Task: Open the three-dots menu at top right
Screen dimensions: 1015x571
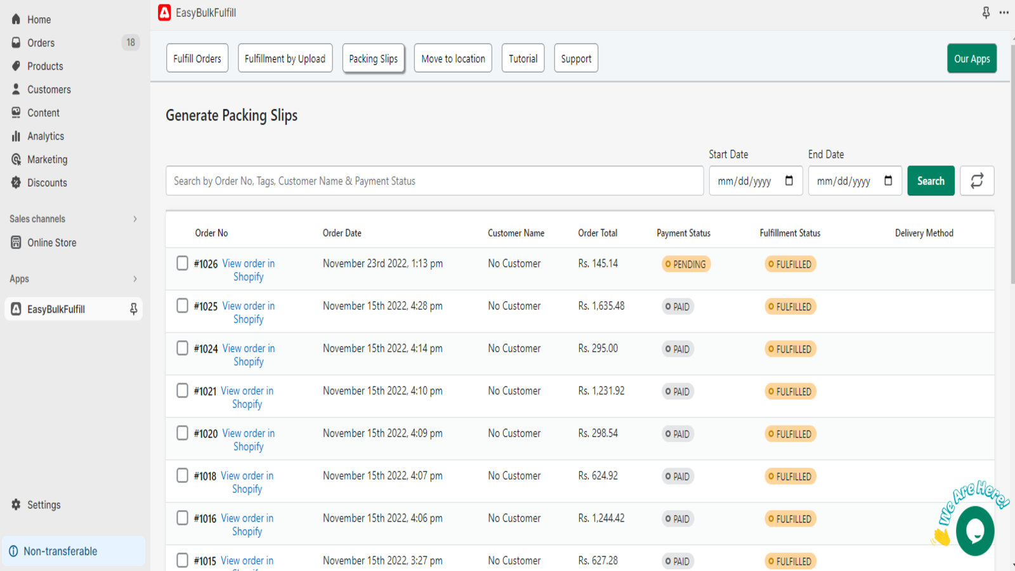Action: [1004, 13]
